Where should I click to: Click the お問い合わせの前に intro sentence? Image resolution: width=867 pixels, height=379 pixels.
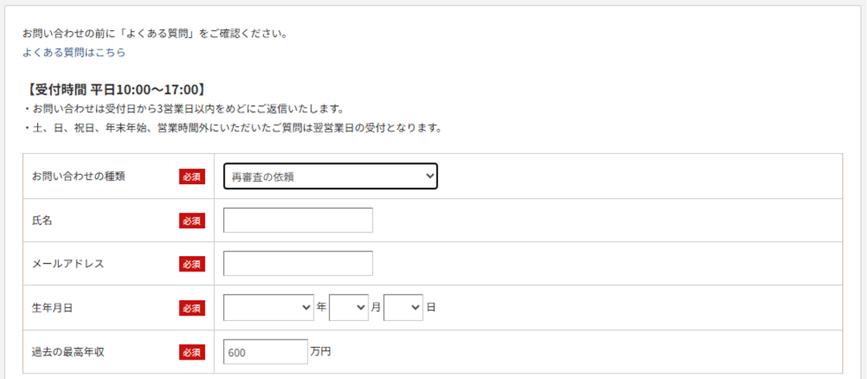155,34
